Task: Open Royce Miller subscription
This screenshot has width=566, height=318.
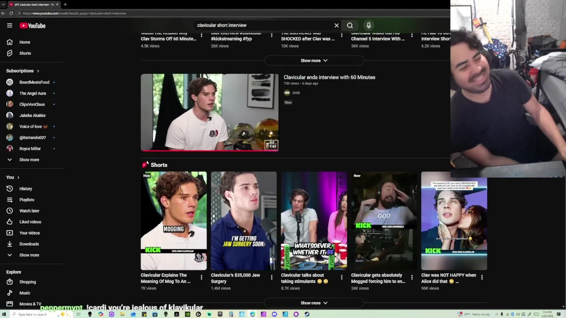Action: (32, 148)
